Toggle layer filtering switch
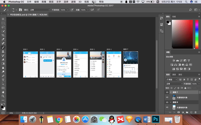 199,79
